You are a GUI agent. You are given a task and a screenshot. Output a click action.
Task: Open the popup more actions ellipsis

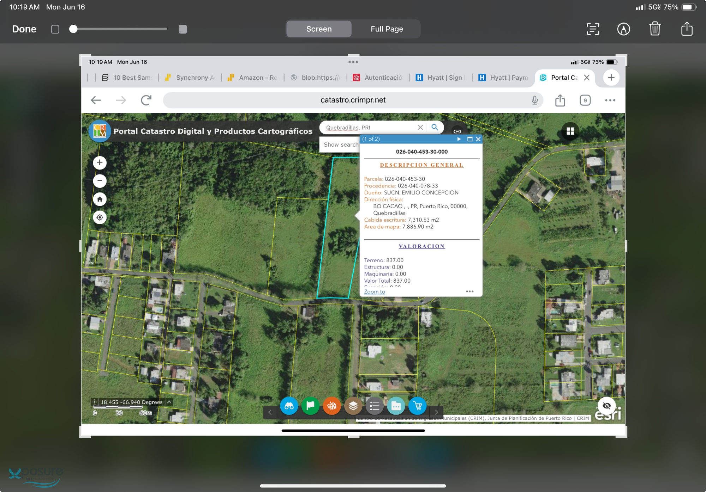[469, 291]
